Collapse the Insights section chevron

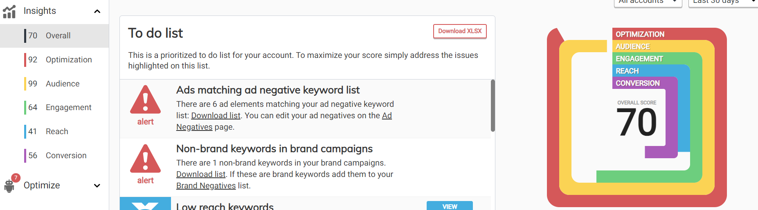click(x=97, y=11)
